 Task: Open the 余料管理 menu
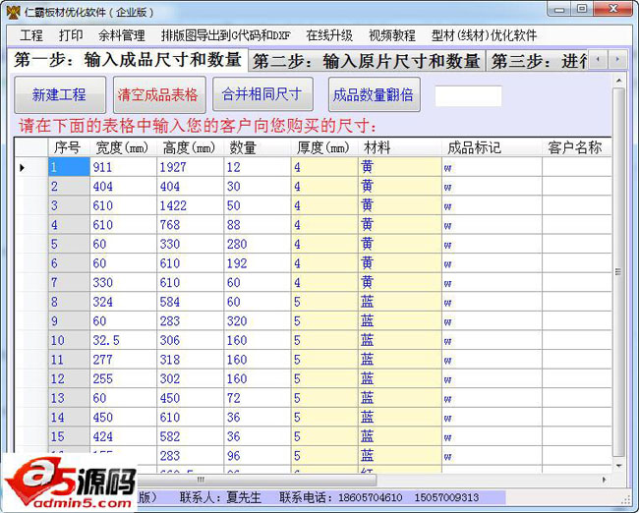point(122,35)
